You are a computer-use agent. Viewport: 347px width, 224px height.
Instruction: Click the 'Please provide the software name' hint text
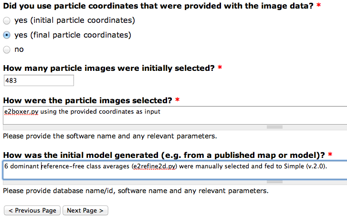110,136
